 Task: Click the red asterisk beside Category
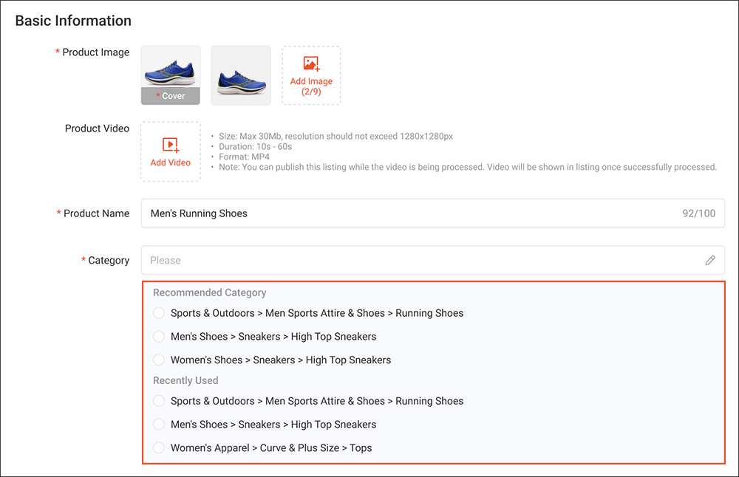click(x=83, y=260)
